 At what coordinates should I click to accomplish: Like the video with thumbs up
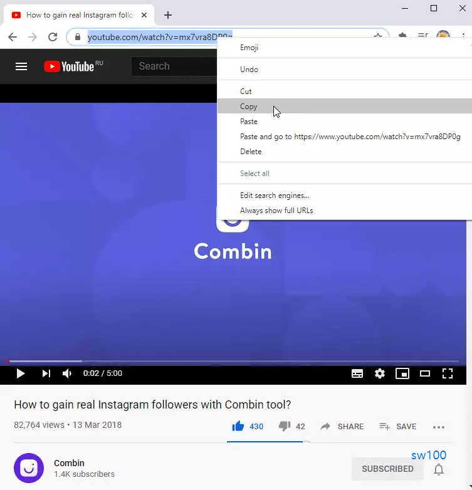[x=238, y=426]
